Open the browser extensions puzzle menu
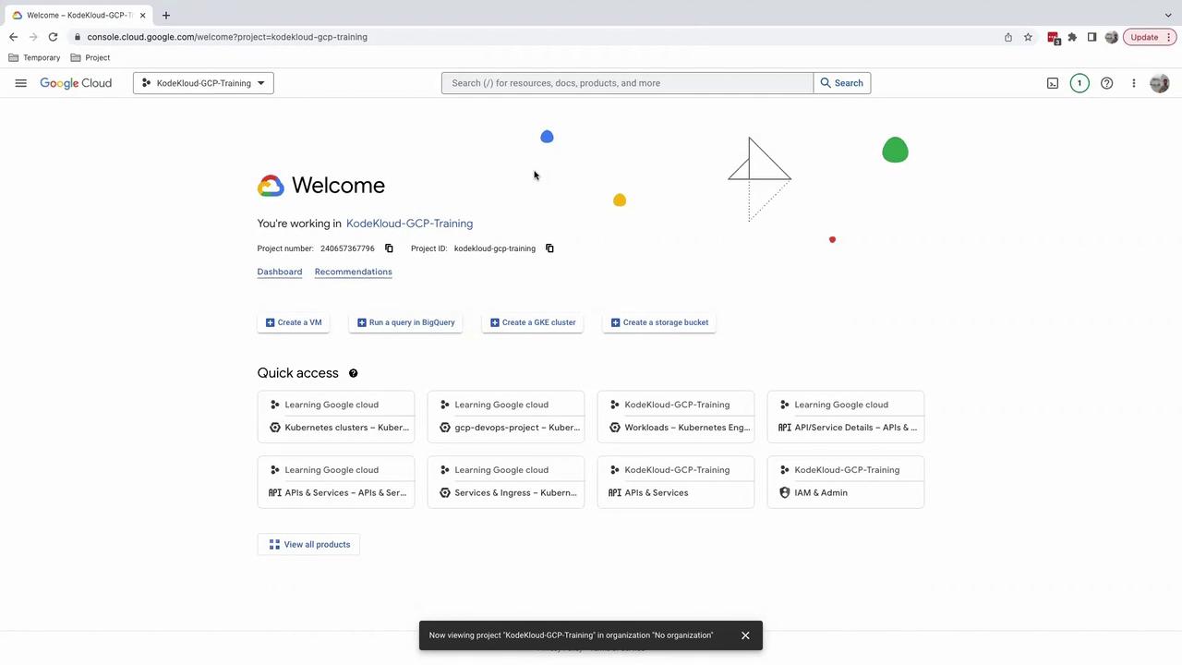This screenshot has width=1182, height=665. click(x=1072, y=37)
